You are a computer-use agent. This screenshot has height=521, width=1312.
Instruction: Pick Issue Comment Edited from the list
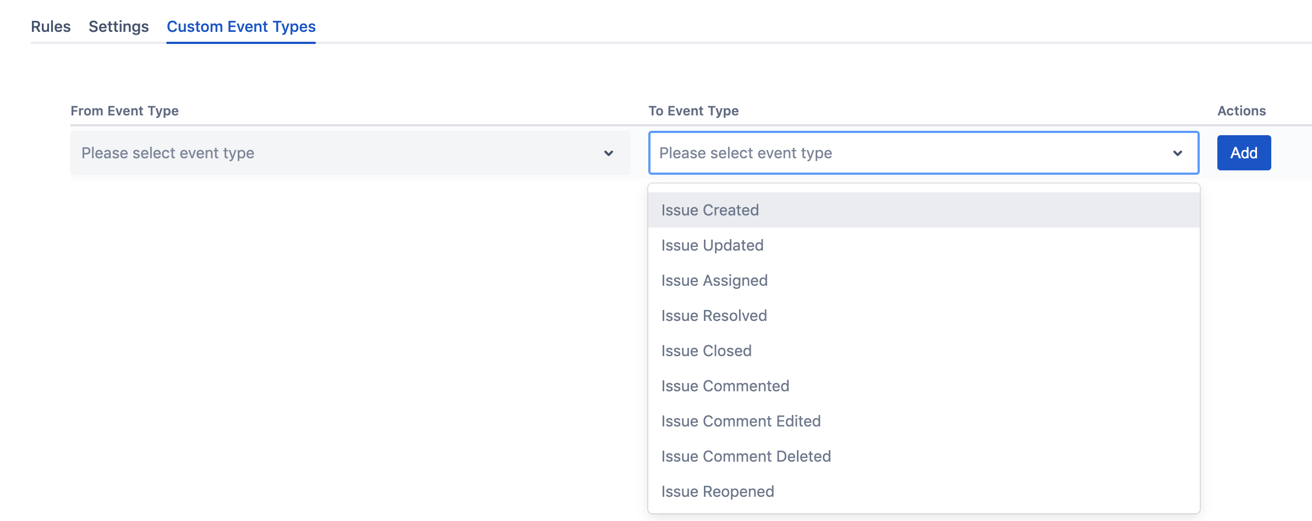point(740,421)
